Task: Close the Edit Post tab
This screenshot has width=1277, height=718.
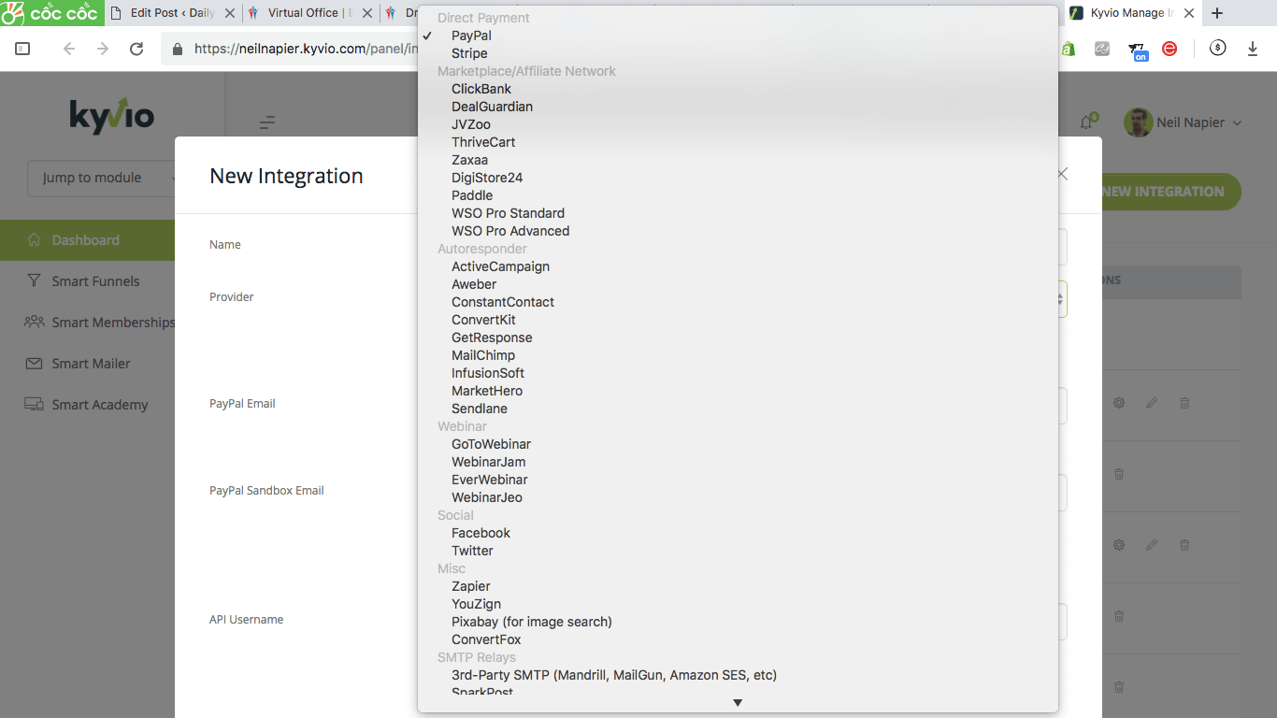Action: coord(230,13)
